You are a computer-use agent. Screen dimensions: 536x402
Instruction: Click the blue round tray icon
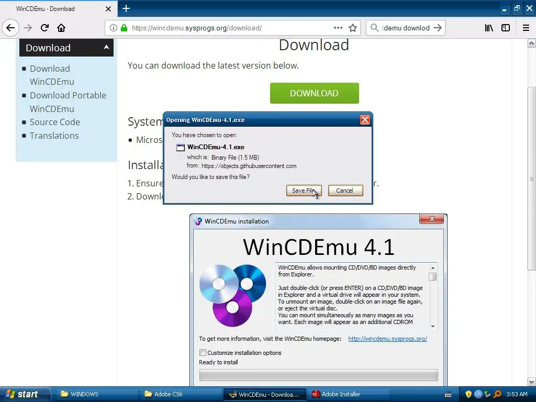pos(478,394)
